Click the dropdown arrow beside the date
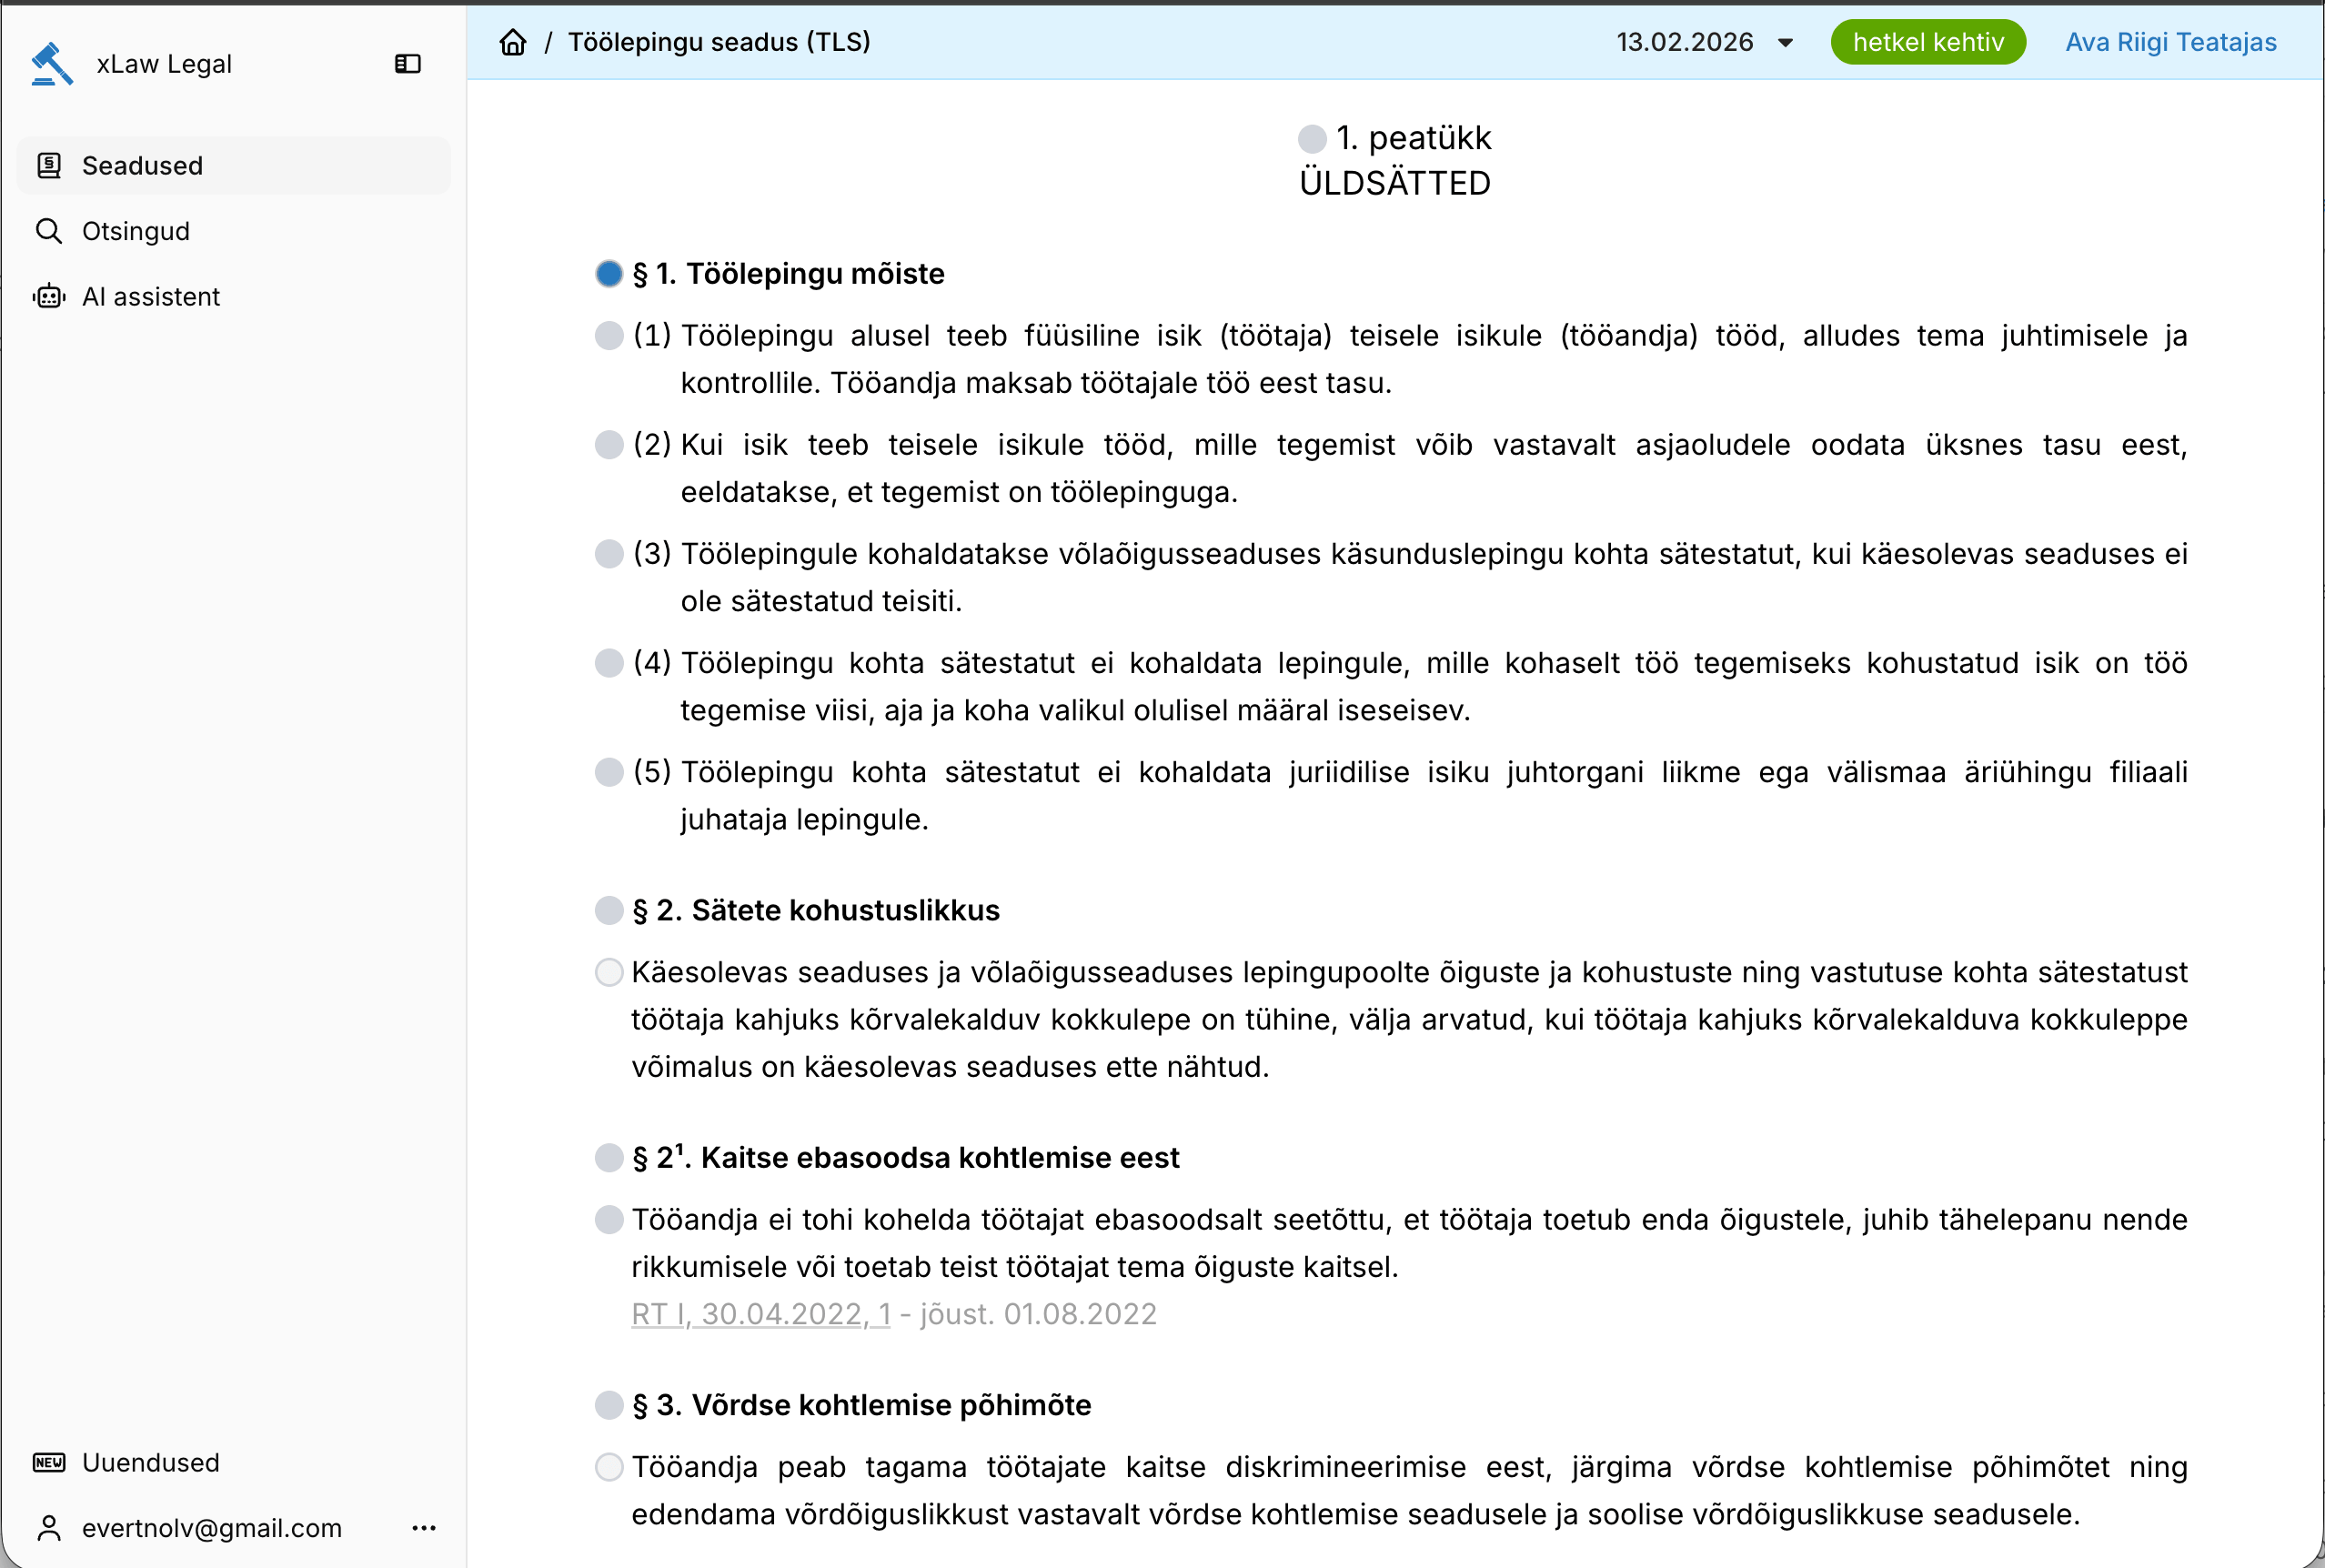 pos(1785,43)
